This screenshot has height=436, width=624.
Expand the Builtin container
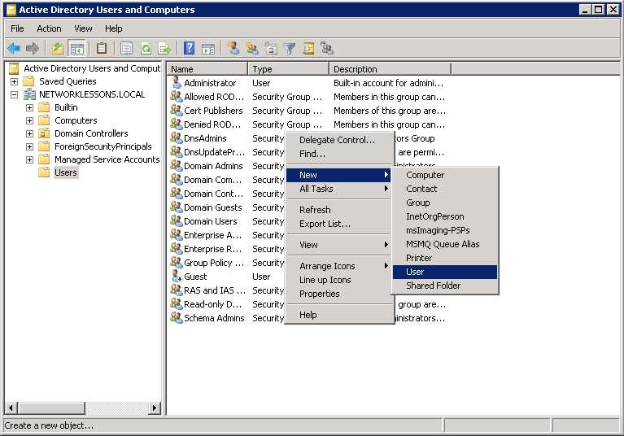click(x=29, y=107)
